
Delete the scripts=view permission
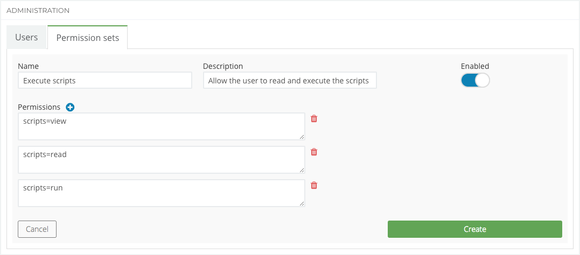(314, 118)
